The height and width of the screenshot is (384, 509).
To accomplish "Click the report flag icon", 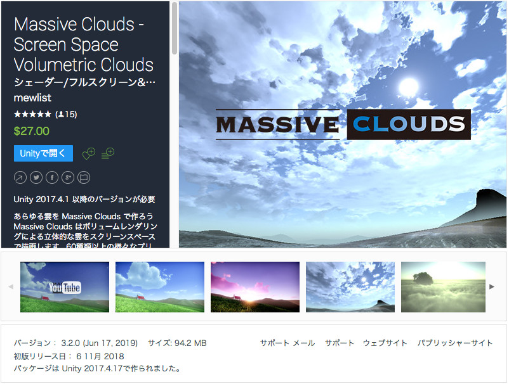I will click(84, 177).
